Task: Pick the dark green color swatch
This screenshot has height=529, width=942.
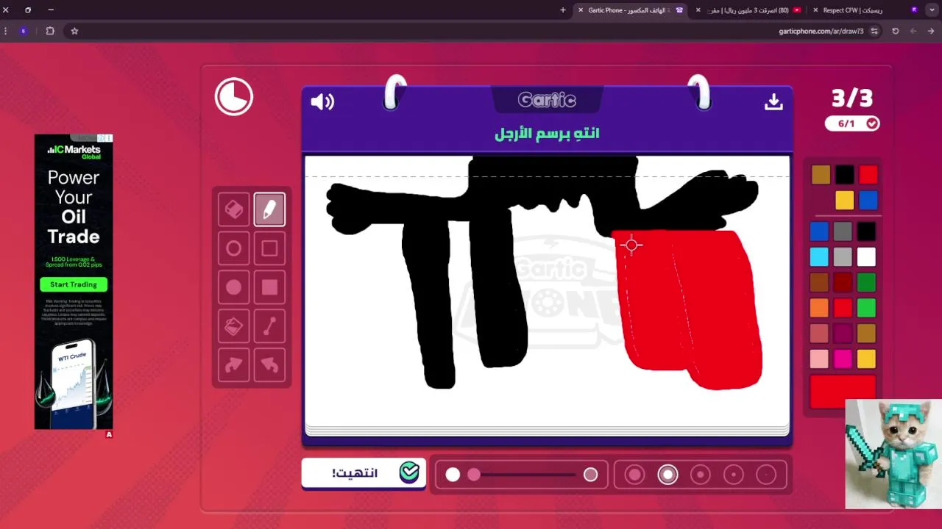Action: (866, 282)
